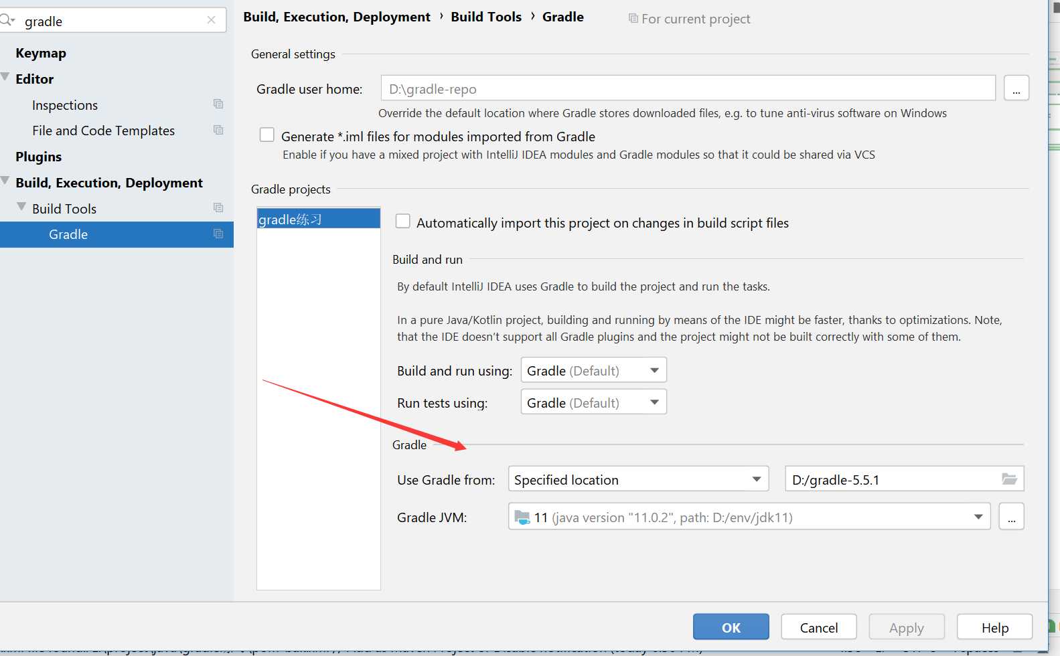Open Build and run using dropdown

[x=593, y=370]
